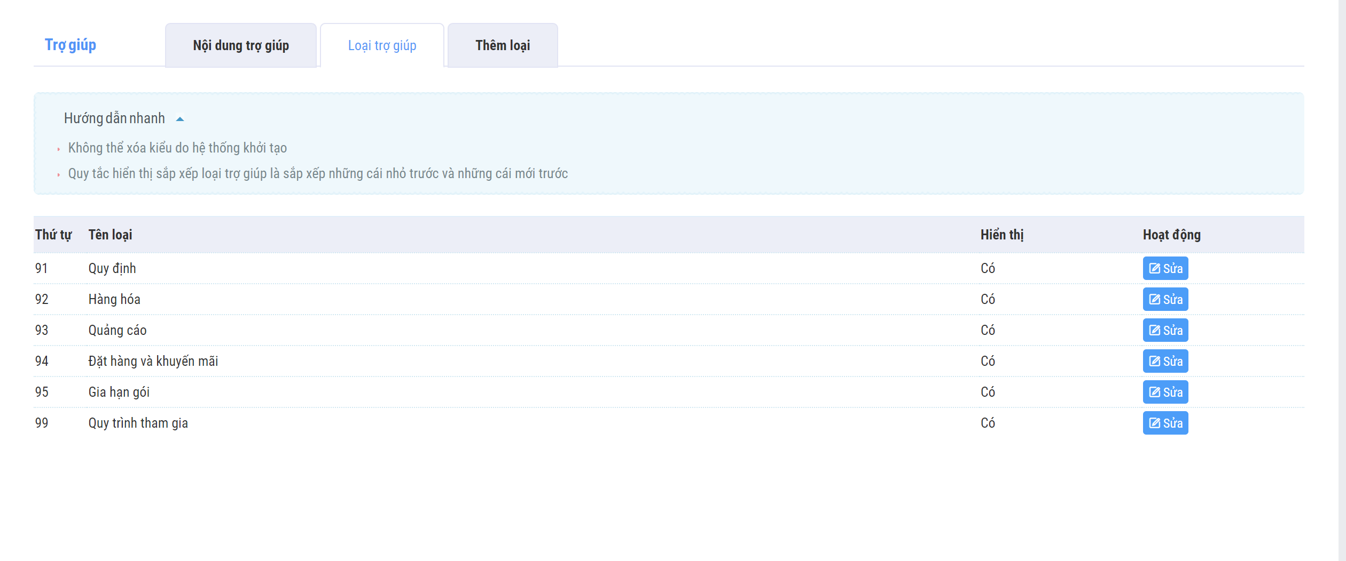Click edit icon for Gia hạn gói row

(x=1155, y=392)
